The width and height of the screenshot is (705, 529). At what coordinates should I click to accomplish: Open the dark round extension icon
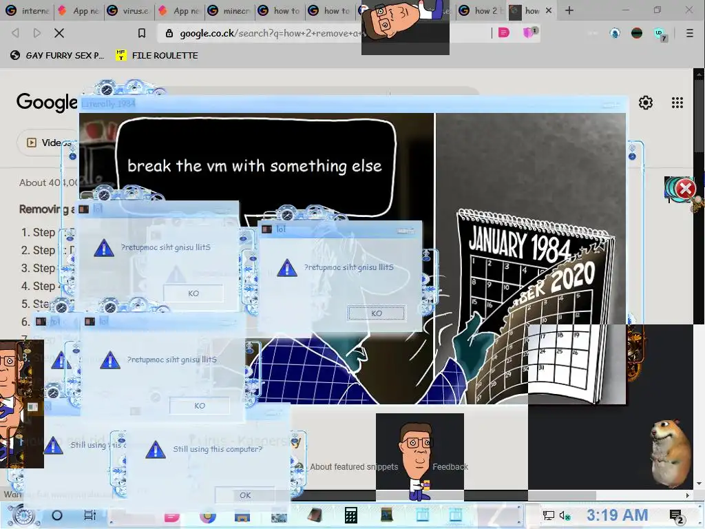tap(637, 33)
